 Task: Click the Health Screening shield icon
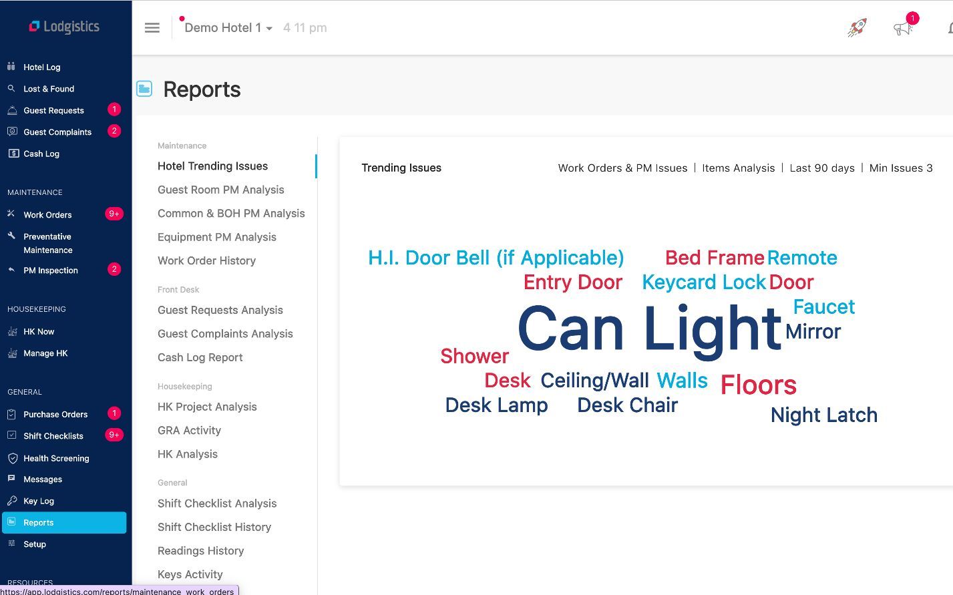pos(12,458)
